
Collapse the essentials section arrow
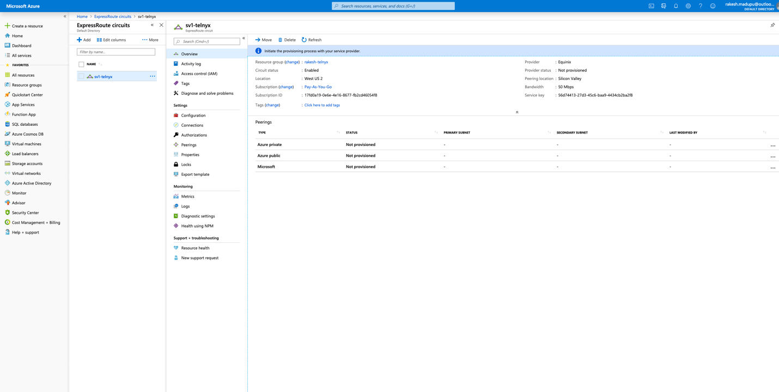point(517,112)
